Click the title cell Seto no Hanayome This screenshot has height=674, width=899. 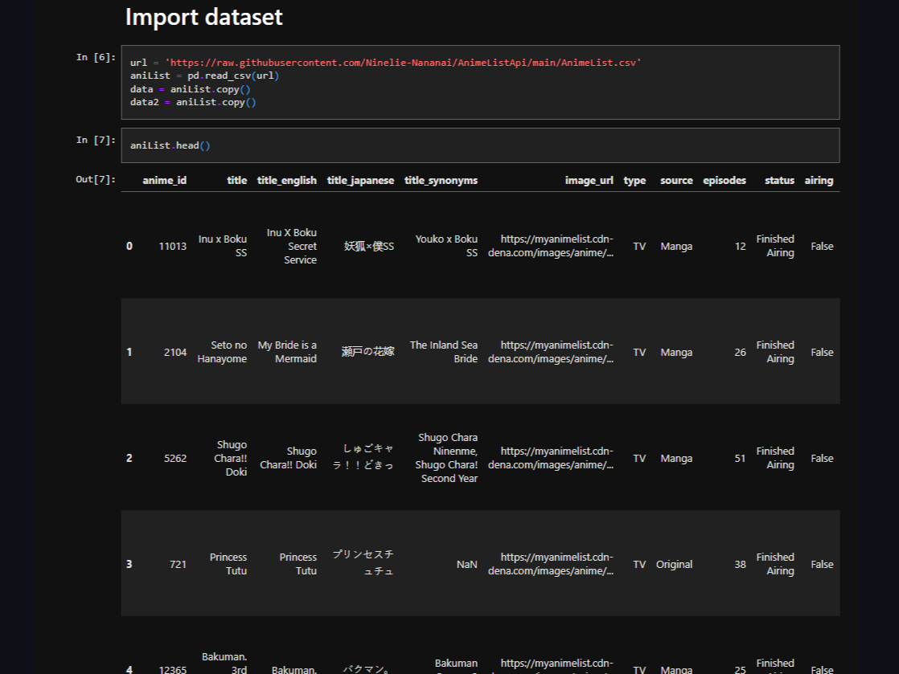point(222,352)
